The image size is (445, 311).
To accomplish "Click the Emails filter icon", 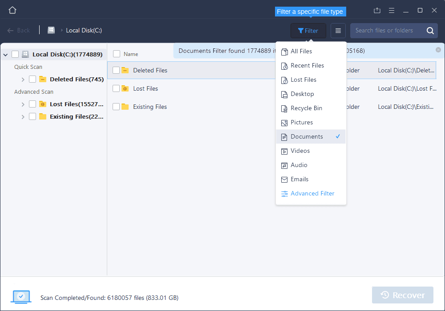I will click(284, 179).
